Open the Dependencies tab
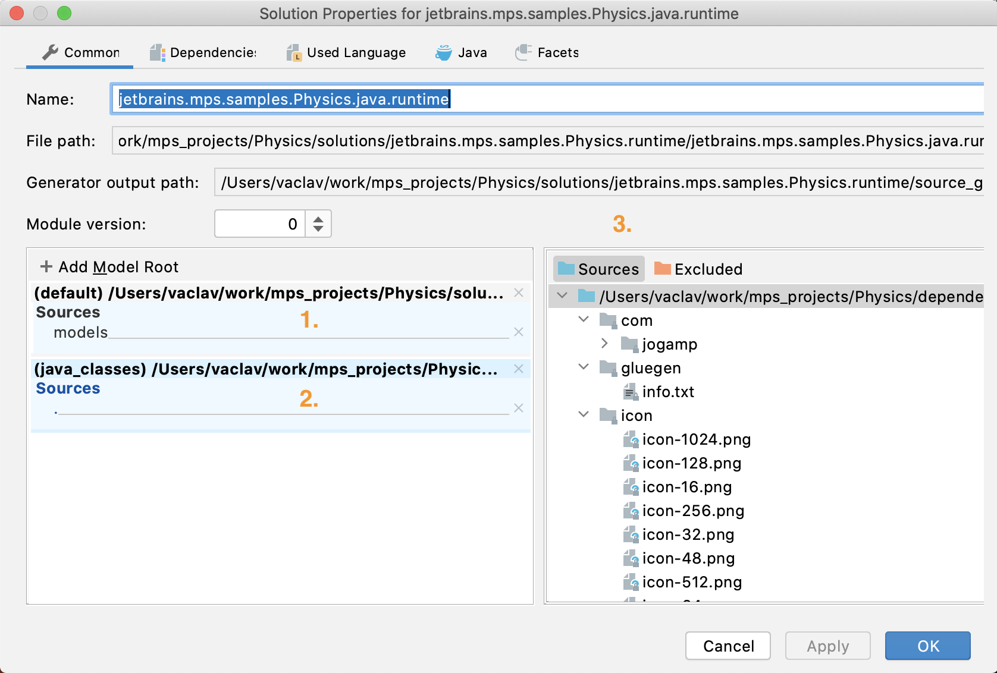 [203, 53]
